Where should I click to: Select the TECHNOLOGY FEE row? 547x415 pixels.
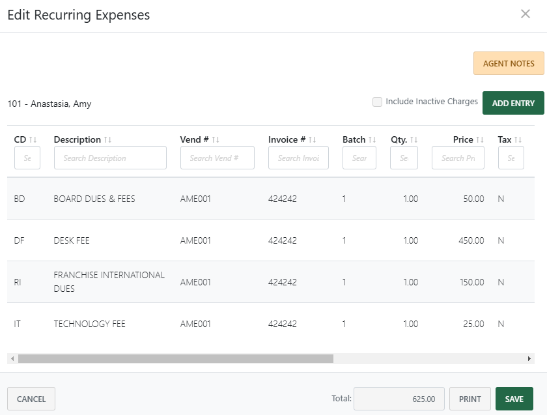tap(271, 324)
